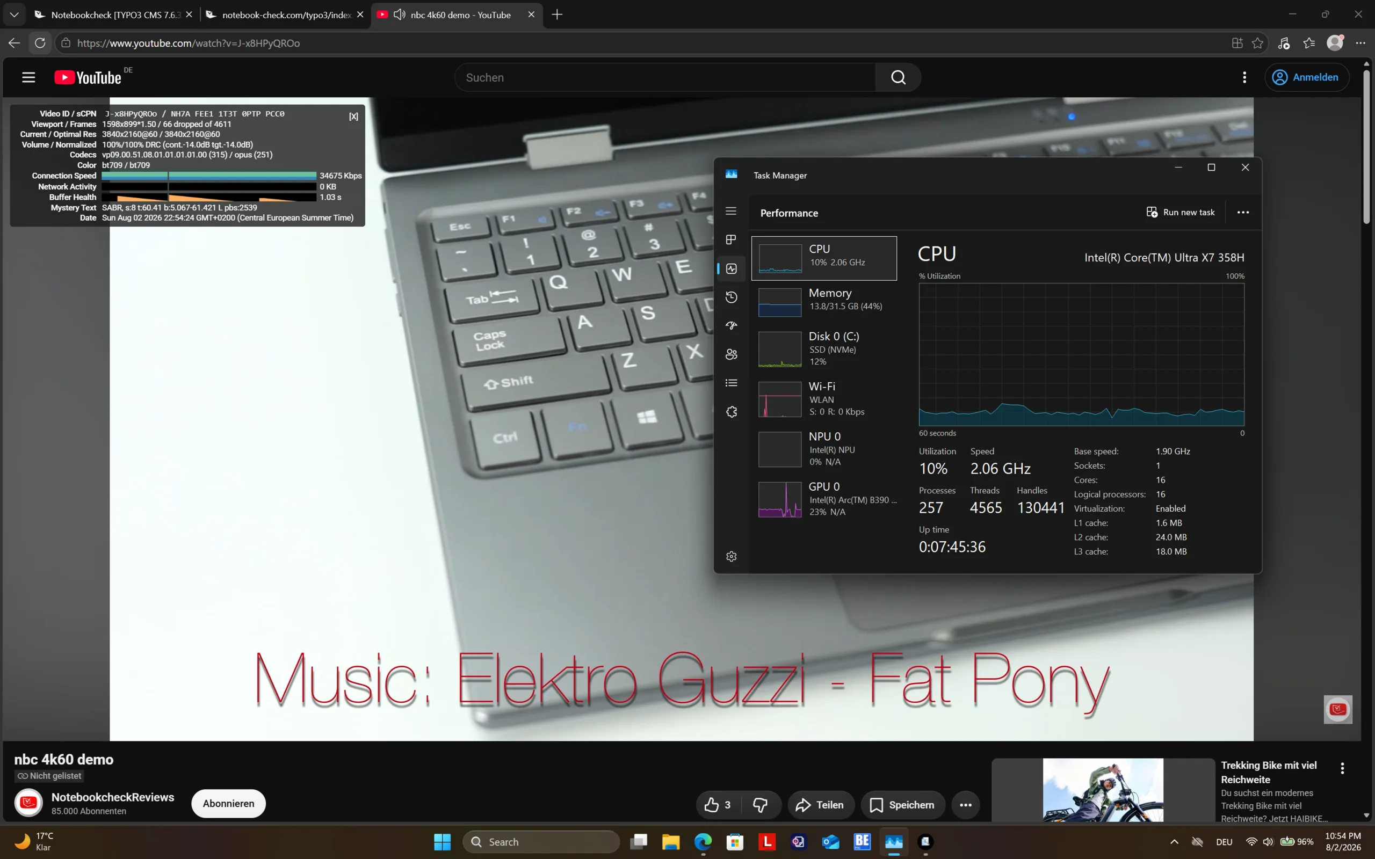Select Disk 0 (C:) in Performance list

[824, 349]
